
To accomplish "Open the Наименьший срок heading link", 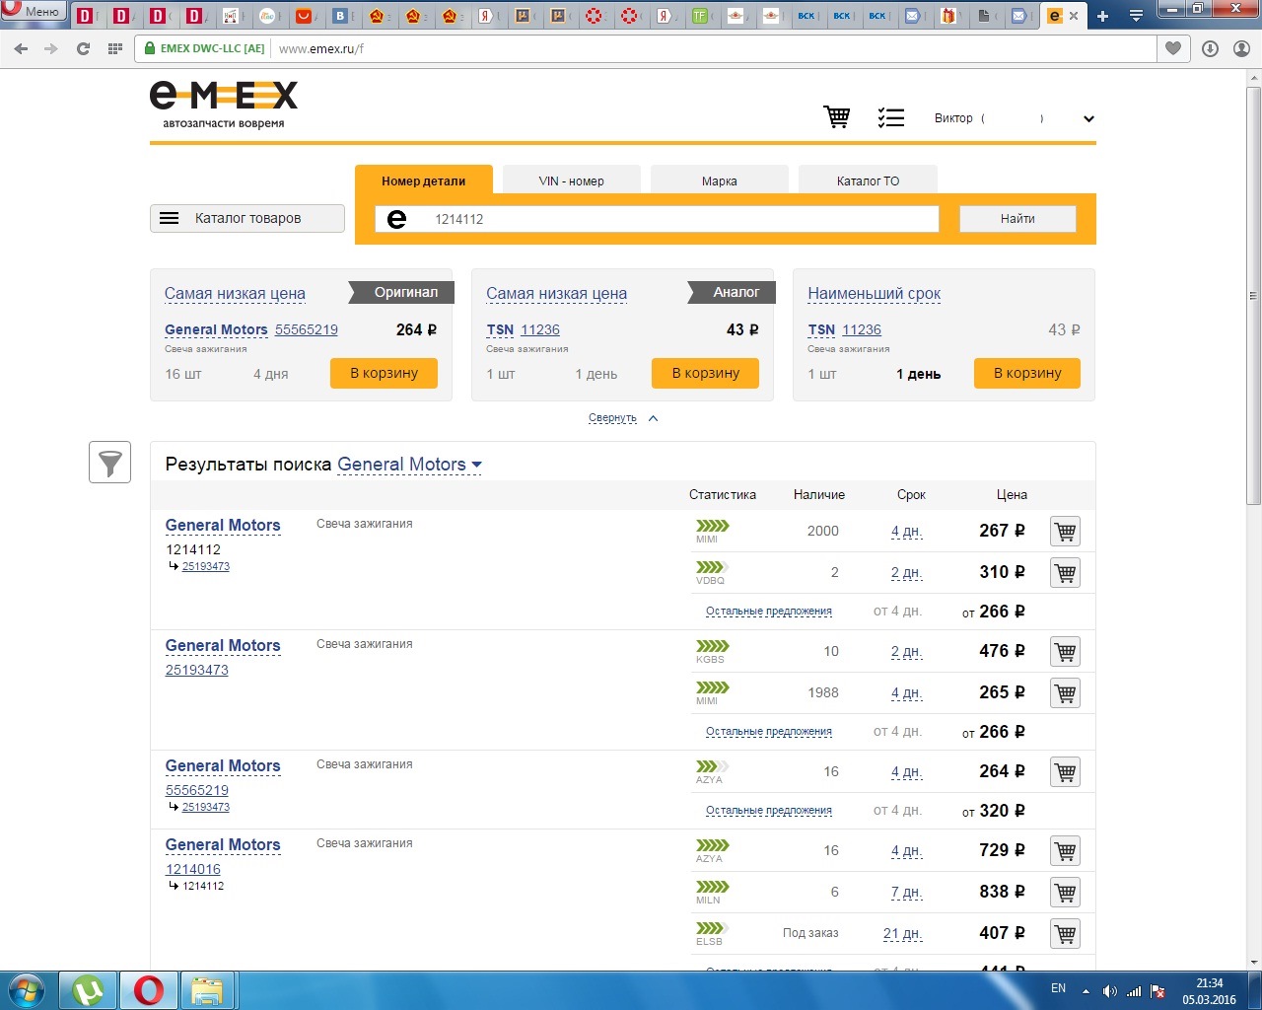I will coord(874,293).
